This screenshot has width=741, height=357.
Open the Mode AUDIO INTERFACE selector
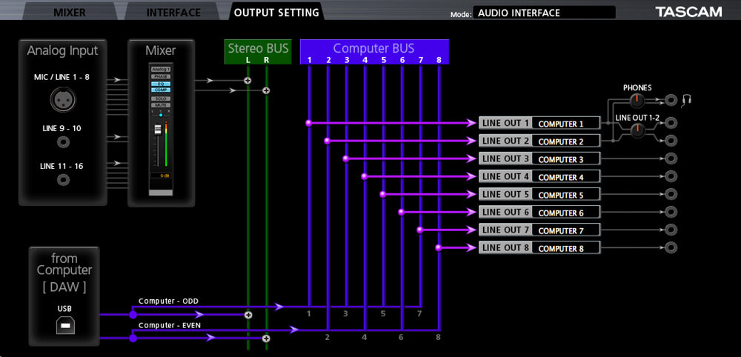click(x=545, y=13)
